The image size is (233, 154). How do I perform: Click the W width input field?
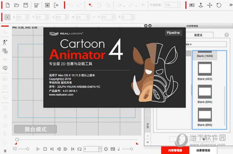click(x=81, y=17)
